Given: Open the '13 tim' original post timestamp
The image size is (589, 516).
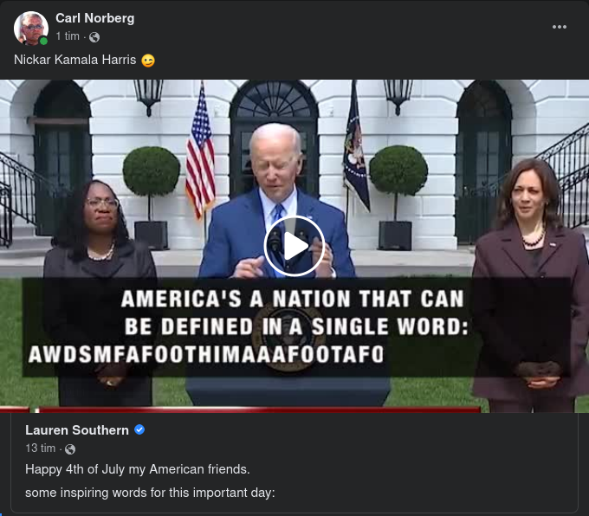Looking at the screenshot, I should tap(40, 448).
